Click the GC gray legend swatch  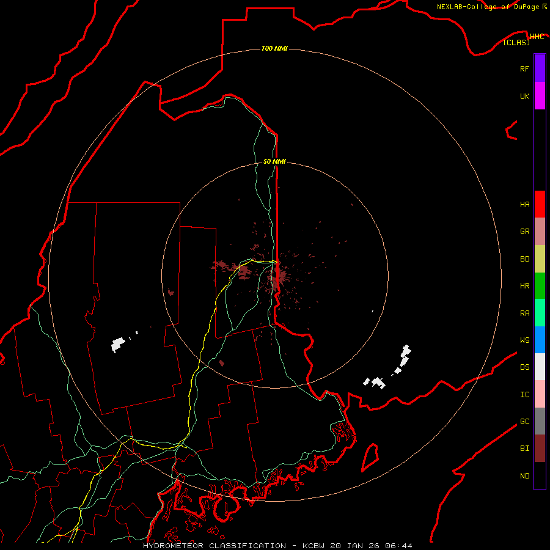click(540, 421)
